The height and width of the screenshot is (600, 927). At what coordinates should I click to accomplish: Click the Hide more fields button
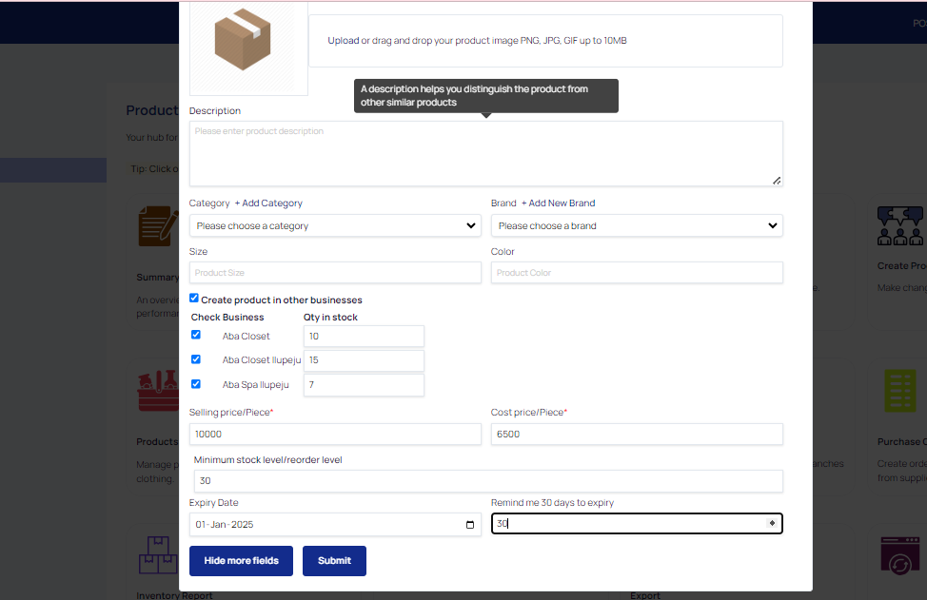[x=241, y=561]
